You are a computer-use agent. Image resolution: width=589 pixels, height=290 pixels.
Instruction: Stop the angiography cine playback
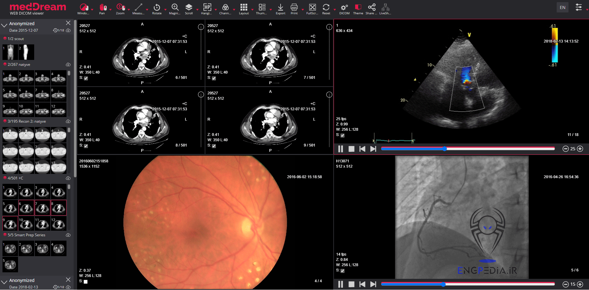[351, 284]
